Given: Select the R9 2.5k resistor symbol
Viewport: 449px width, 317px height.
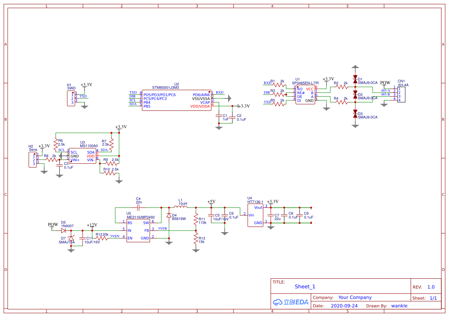Looking at the screenshot, I should pos(111,164).
